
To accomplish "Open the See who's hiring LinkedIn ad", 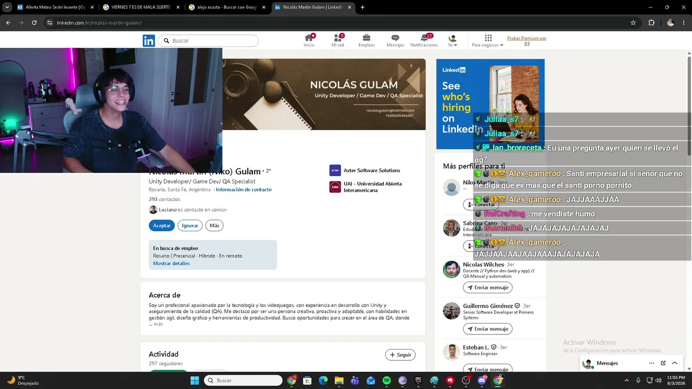I will [490, 104].
